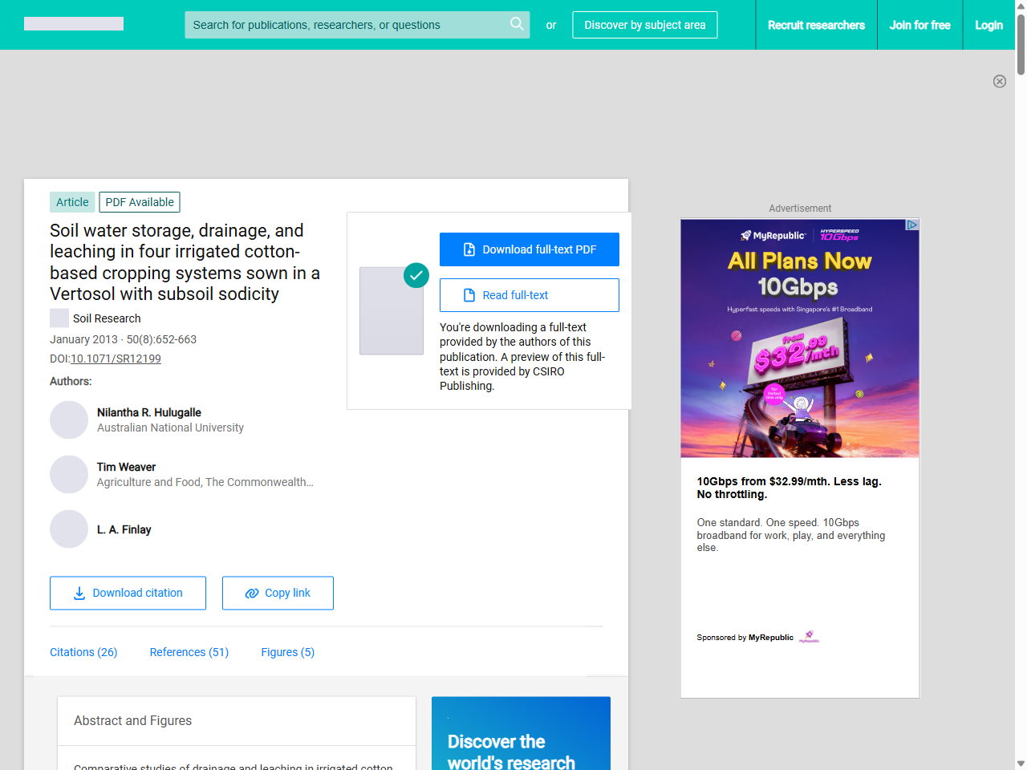Screen dimensions: 1027x770
Task: Download the full-text PDF
Action: coord(530,249)
